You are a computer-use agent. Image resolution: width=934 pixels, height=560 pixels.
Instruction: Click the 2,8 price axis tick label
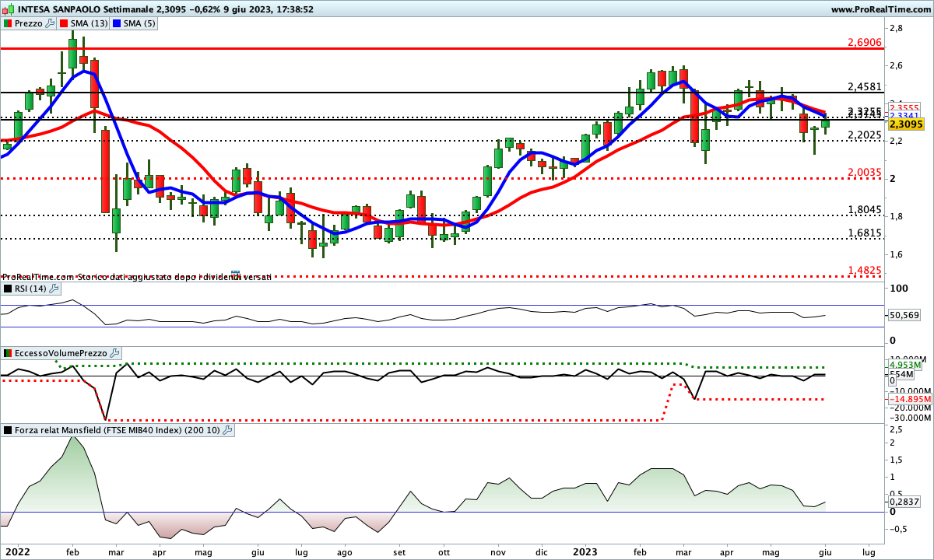pos(896,28)
